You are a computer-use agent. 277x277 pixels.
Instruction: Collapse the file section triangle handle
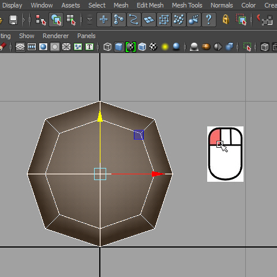(x=24, y=20)
